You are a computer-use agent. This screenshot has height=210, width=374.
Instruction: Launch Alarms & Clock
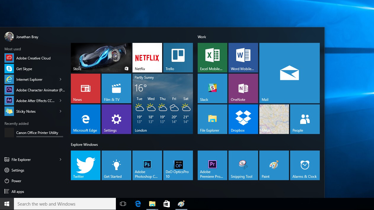click(305, 165)
